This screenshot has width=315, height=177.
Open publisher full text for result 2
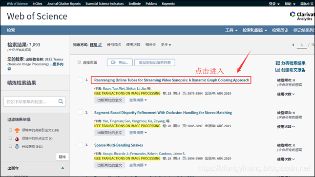point(110,133)
